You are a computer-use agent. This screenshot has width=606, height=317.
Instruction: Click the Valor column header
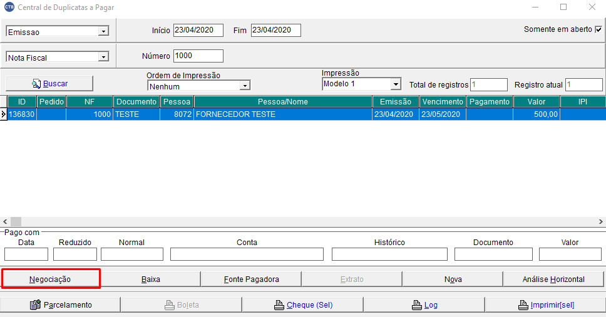(536, 101)
